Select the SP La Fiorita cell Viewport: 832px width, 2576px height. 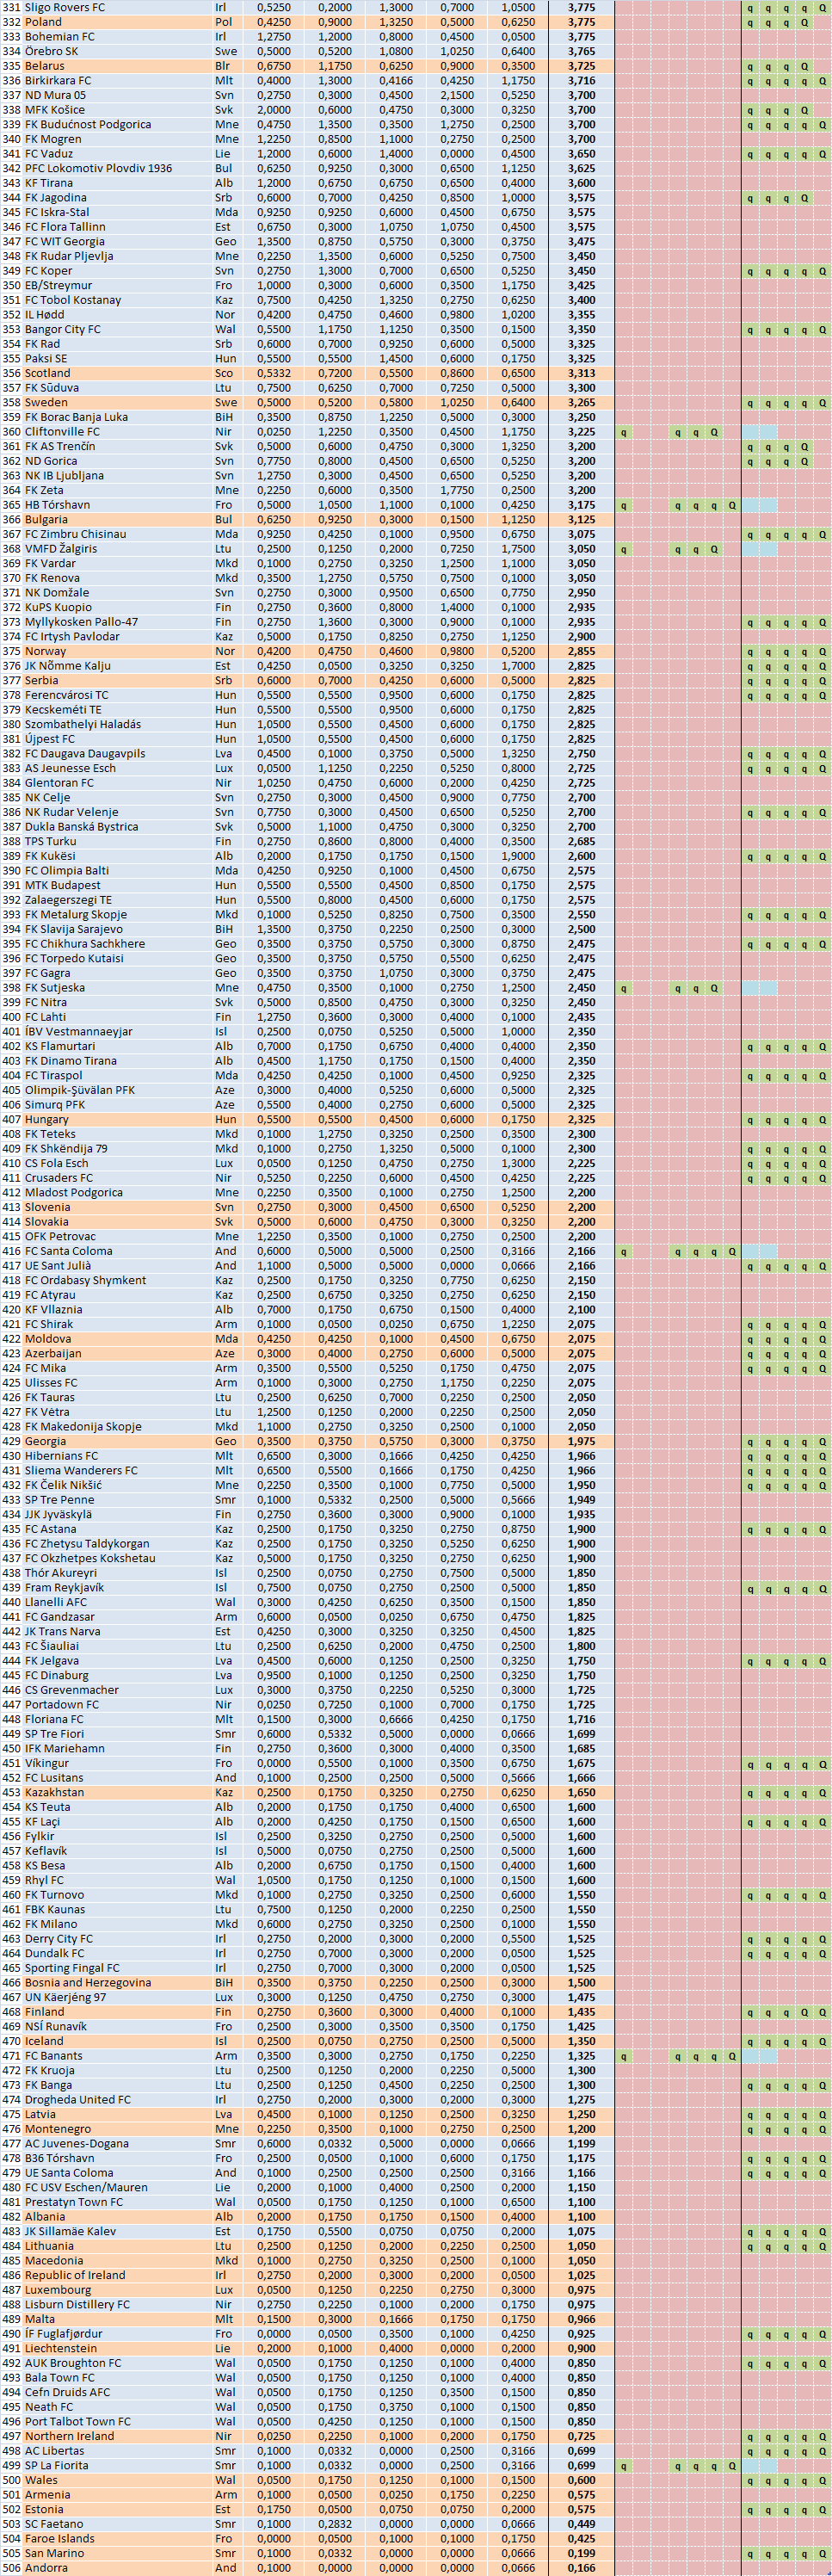(x=56, y=2465)
